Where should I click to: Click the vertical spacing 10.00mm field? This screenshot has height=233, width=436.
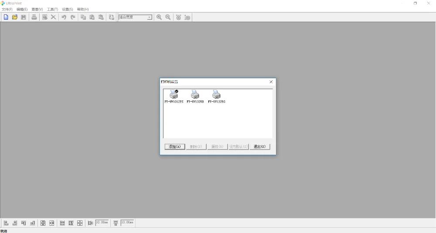point(127,223)
